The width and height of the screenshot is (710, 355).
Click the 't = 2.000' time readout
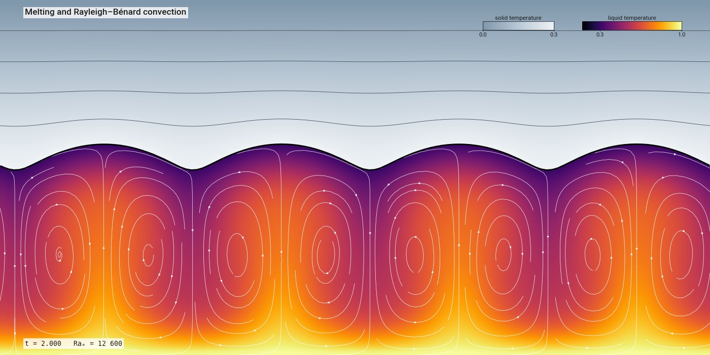click(x=43, y=344)
